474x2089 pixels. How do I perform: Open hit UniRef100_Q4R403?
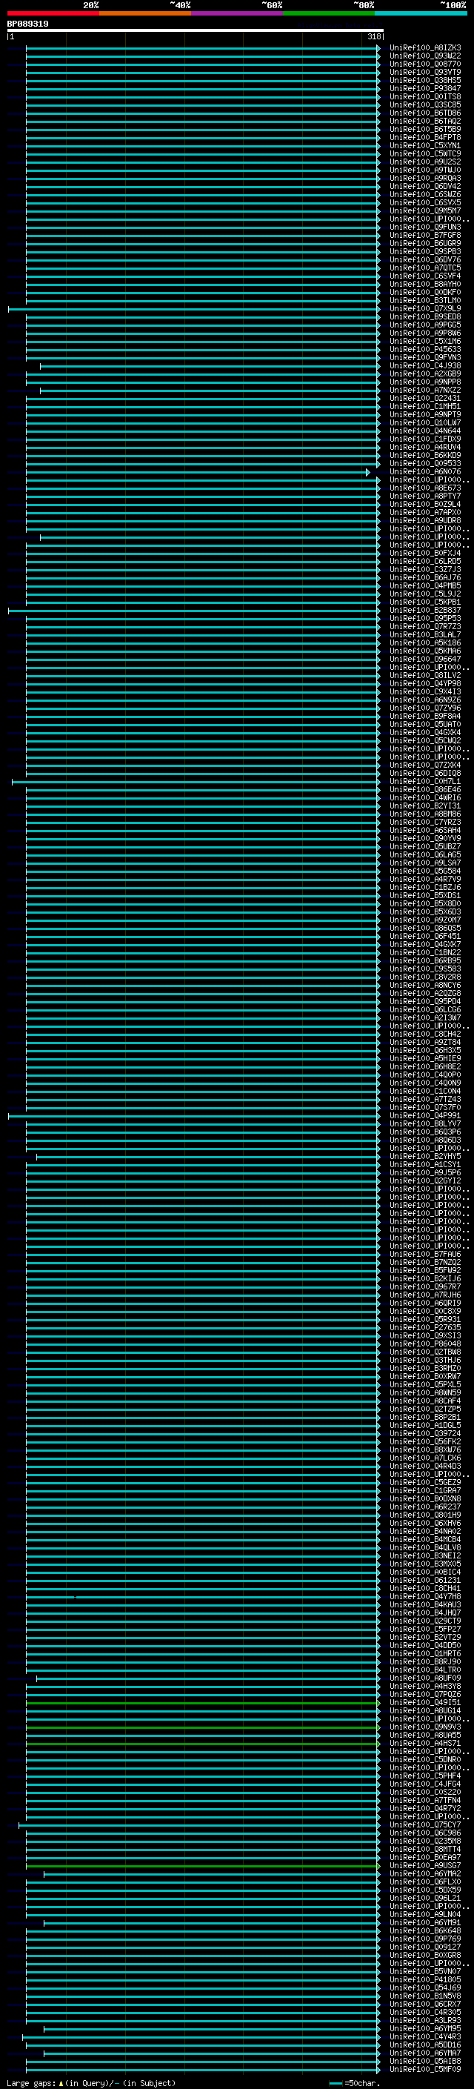[425, 1467]
